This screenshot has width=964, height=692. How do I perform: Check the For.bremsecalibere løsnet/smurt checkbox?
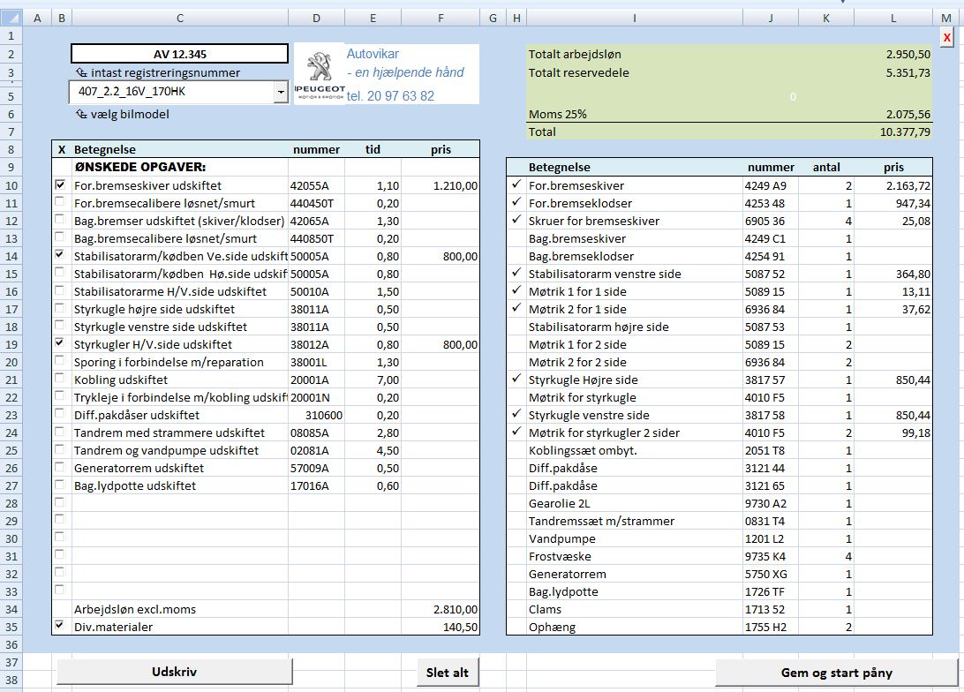(x=60, y=201)
